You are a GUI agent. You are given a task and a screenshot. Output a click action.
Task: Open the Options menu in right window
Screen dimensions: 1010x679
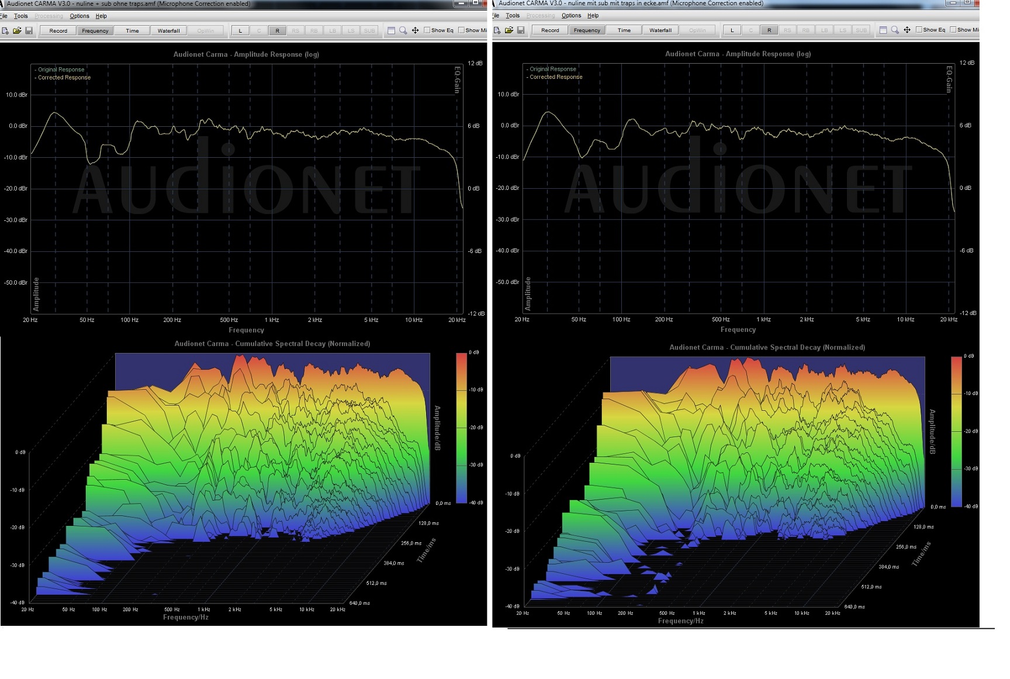(571, 16)
